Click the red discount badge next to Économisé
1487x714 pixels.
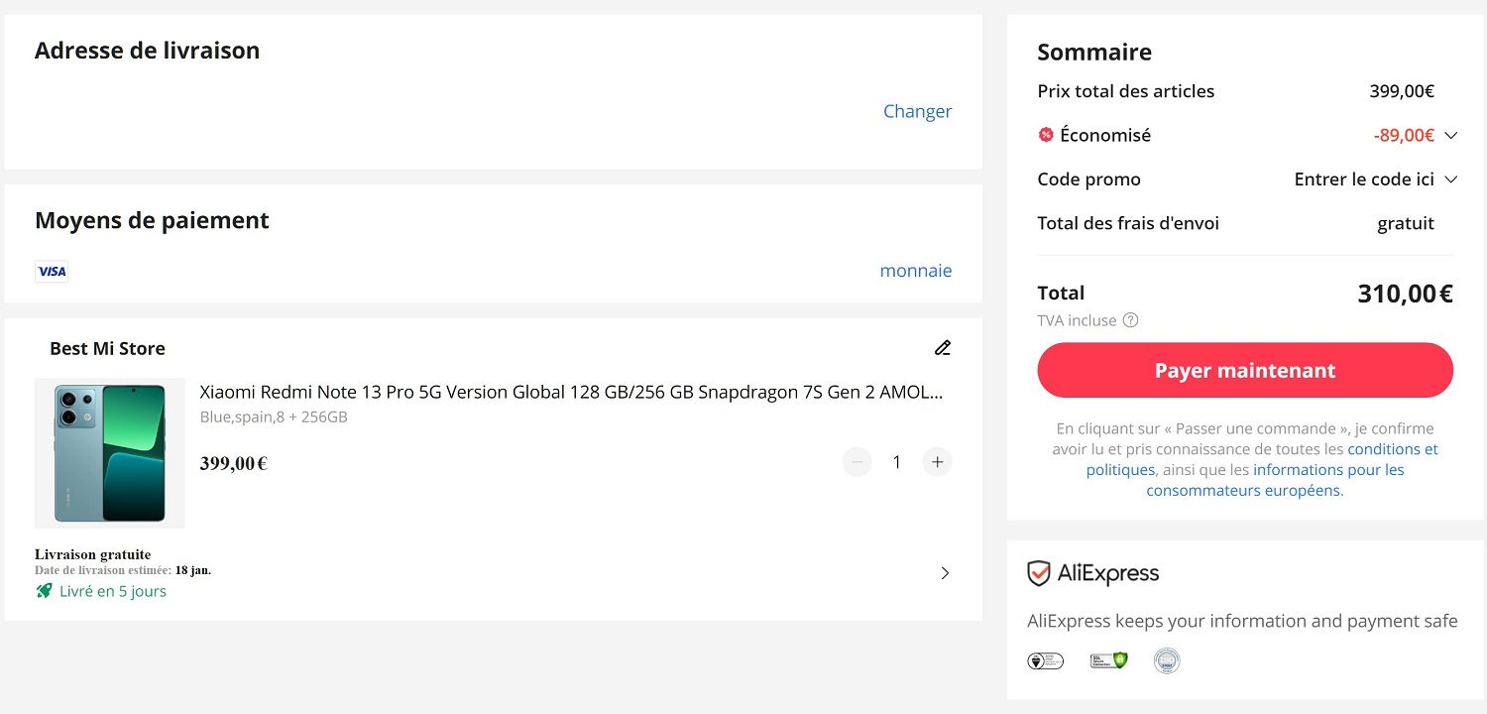pyautogui.click(x=1046, y=135)
